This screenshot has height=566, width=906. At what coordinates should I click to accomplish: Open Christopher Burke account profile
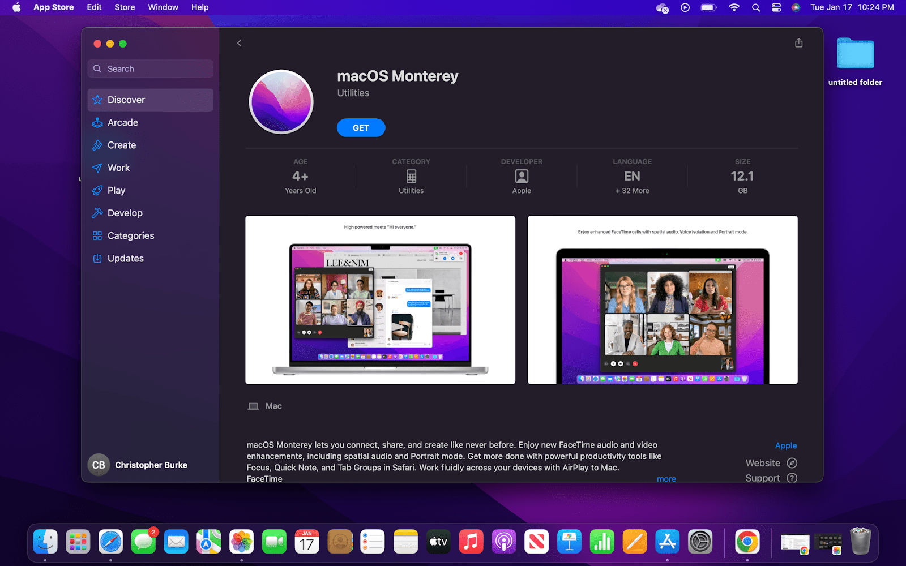coord(138,465)
